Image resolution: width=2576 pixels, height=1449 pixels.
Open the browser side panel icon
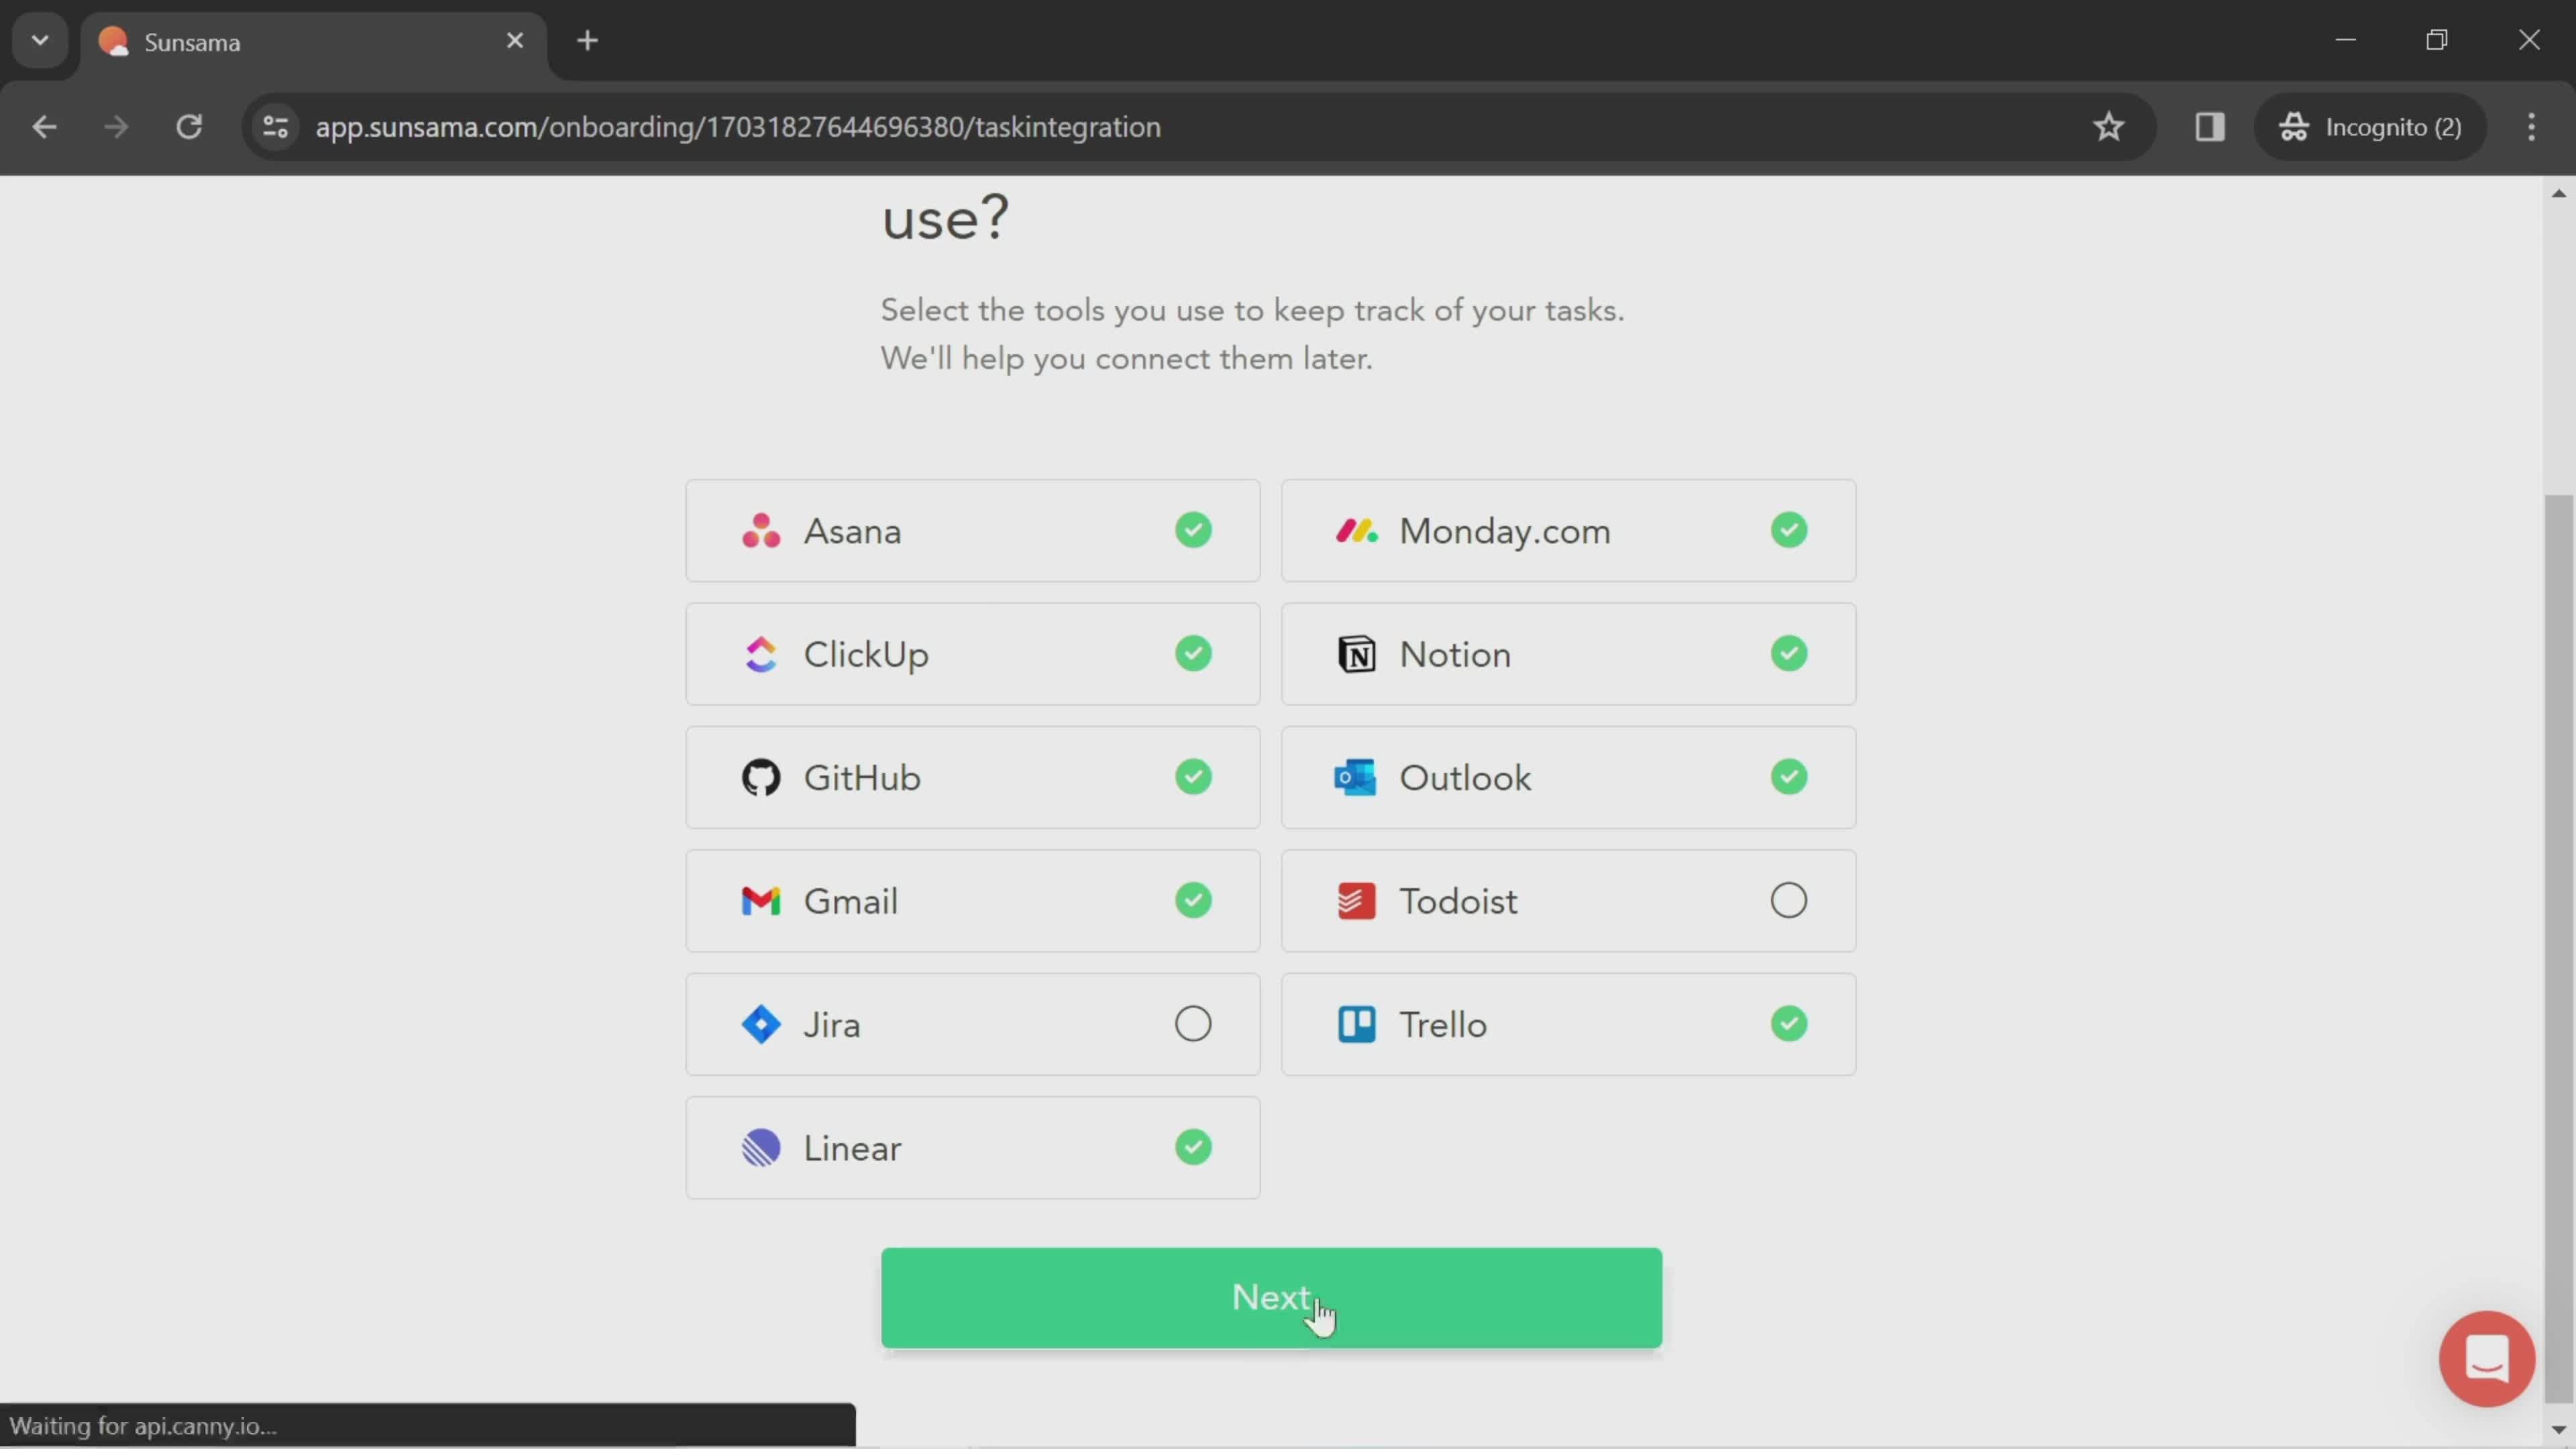(2209, 127)
